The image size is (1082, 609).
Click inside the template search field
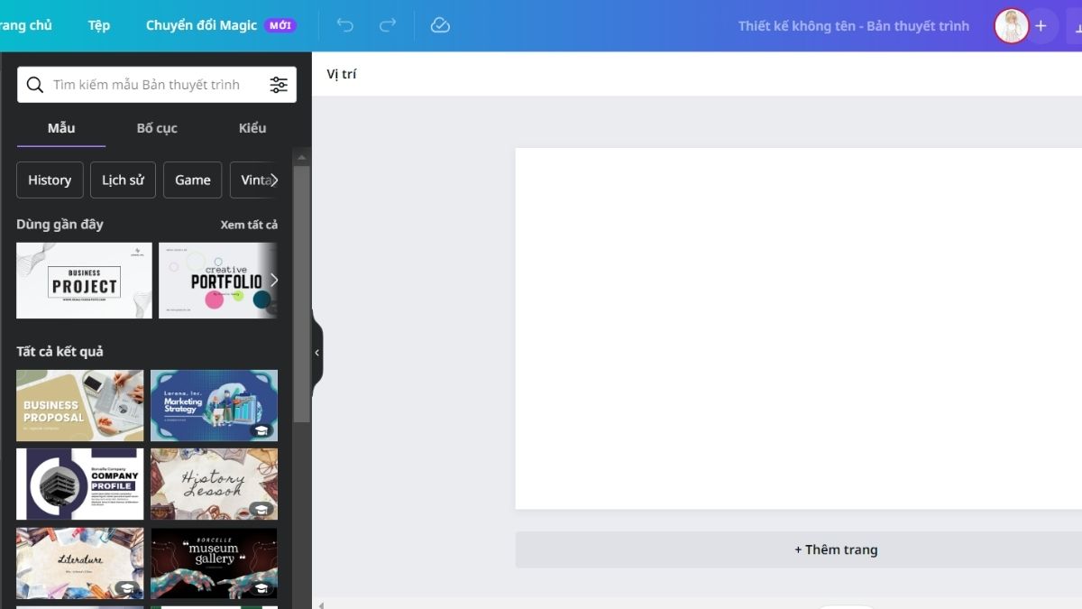pyautogui.click(x=144, y=84)
